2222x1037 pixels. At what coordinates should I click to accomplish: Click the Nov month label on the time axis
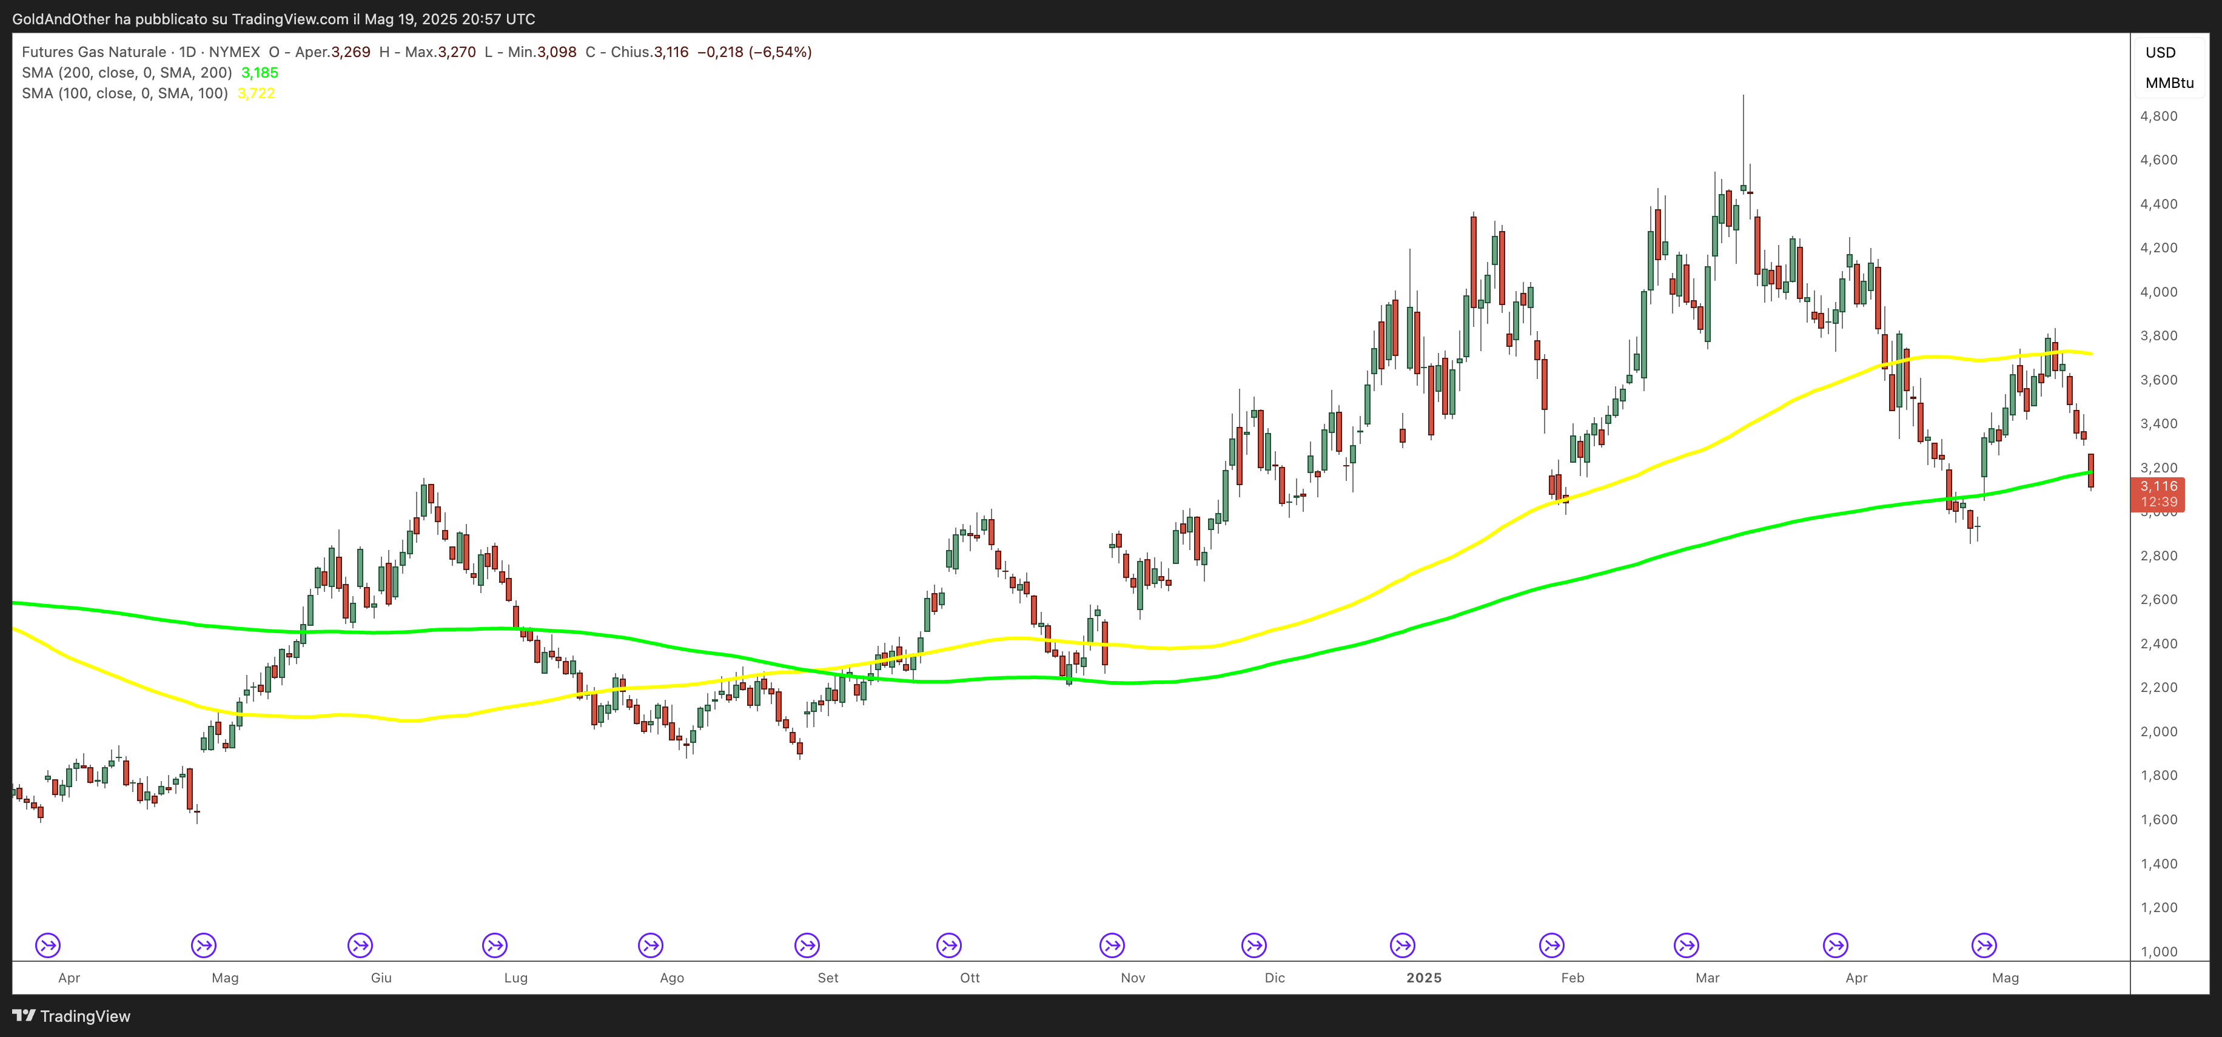[1133, 978]
